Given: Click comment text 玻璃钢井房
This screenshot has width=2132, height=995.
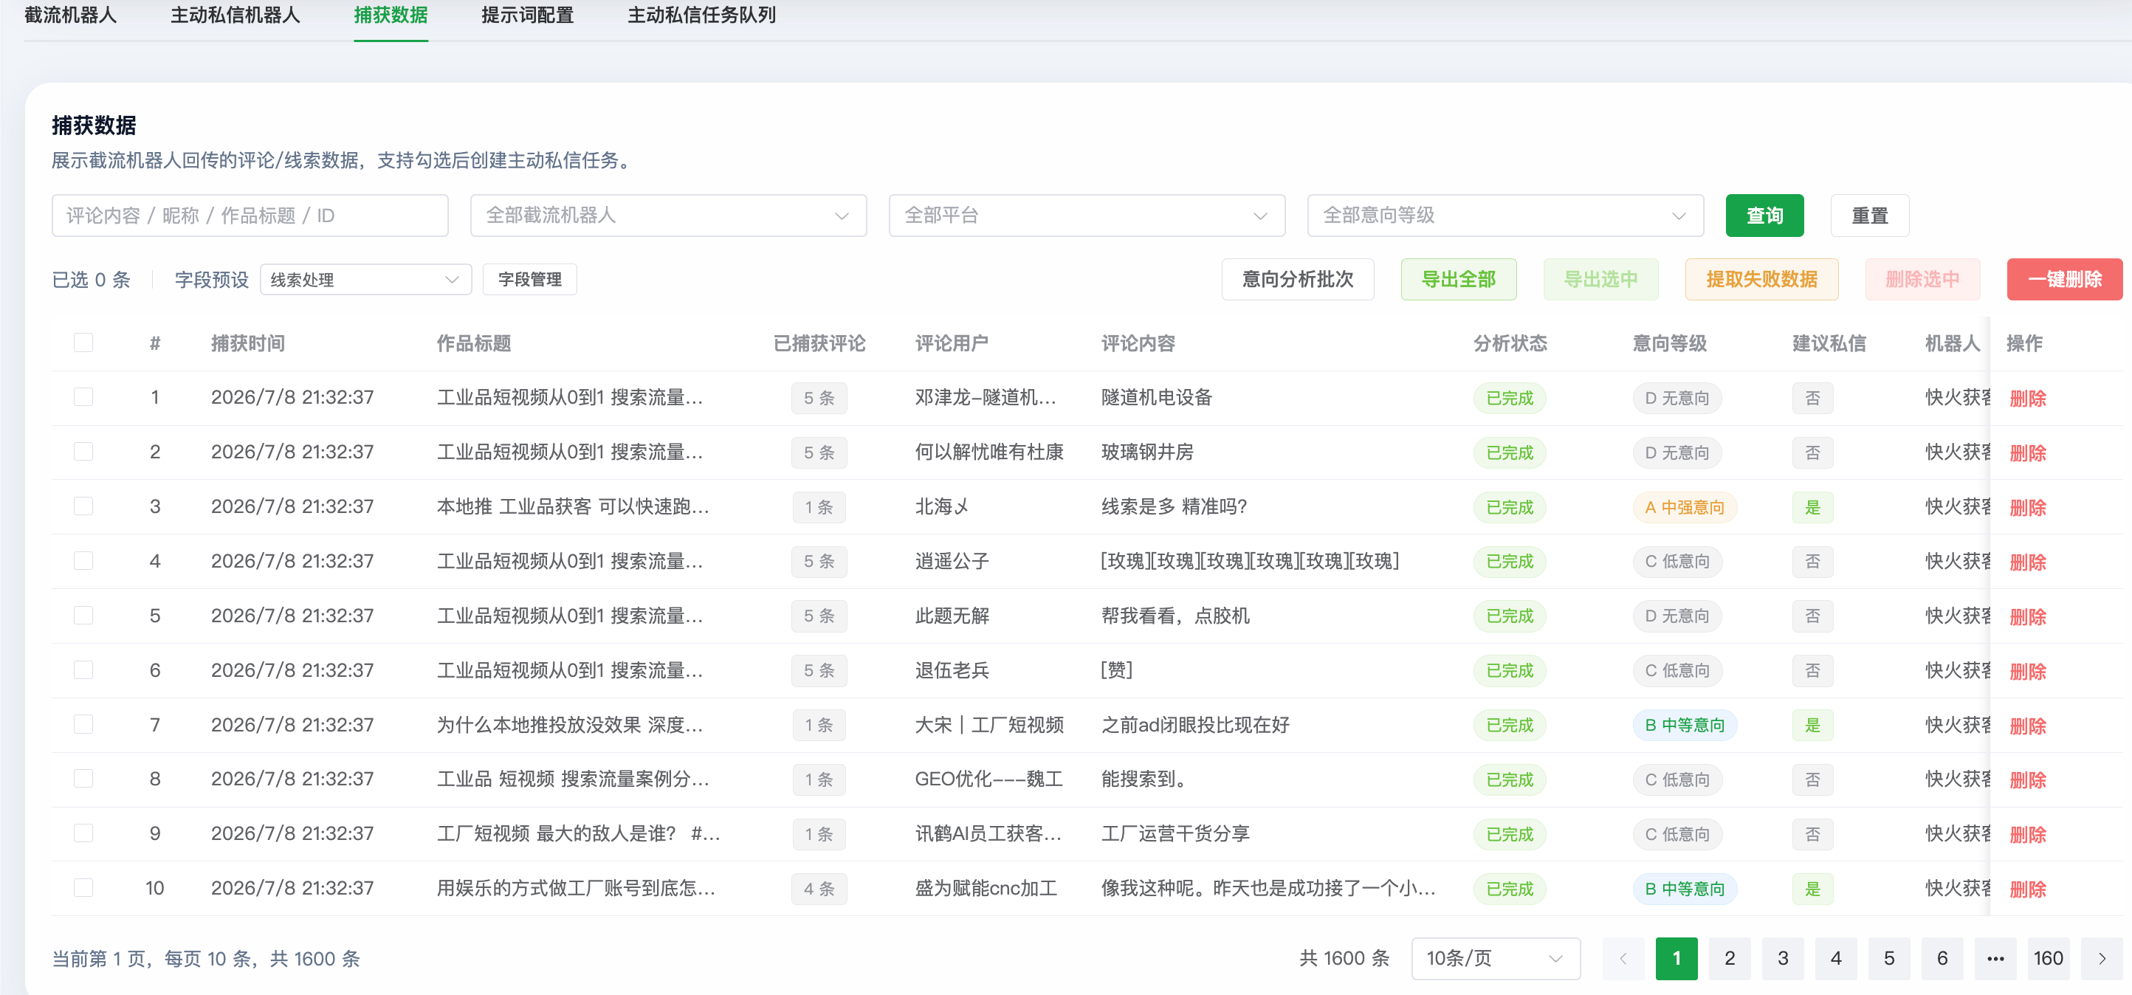Looking at the screenshot, I should tap(1147, 452).
